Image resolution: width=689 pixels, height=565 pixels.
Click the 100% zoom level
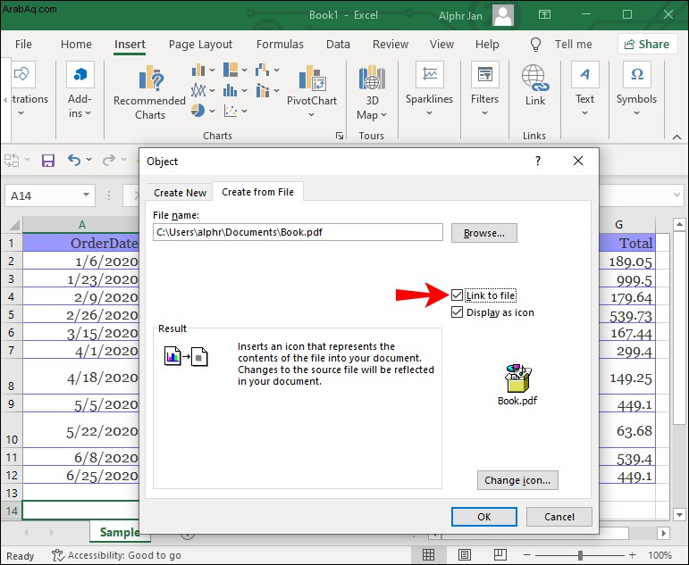pyautogui.click(x=660, y=555)
